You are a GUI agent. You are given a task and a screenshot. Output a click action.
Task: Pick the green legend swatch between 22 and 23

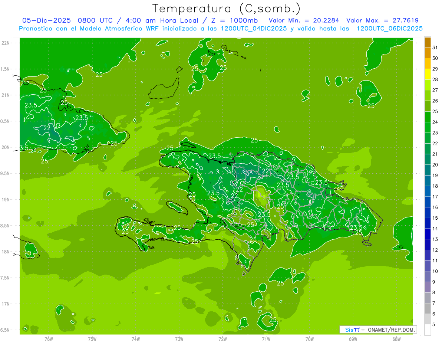[x=428, y=138]
